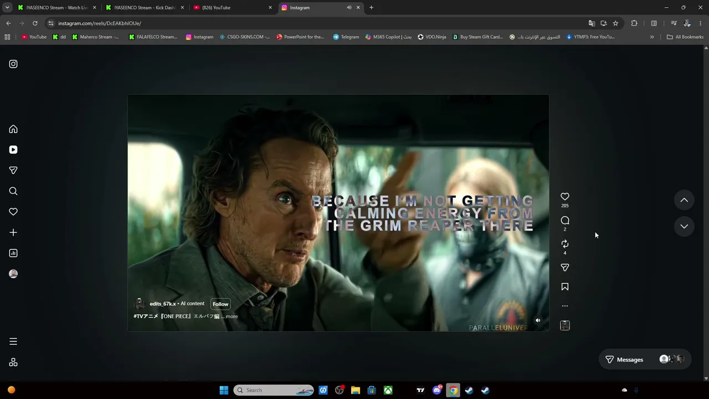Go to the previous reel
The height and width of the screenshot is (399, 709).
coord(684,200)
